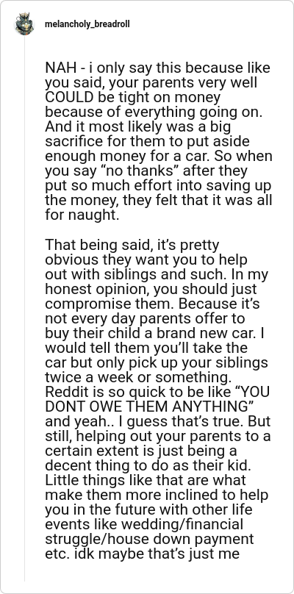Click the quoted phrase "no thanks"

140,171
